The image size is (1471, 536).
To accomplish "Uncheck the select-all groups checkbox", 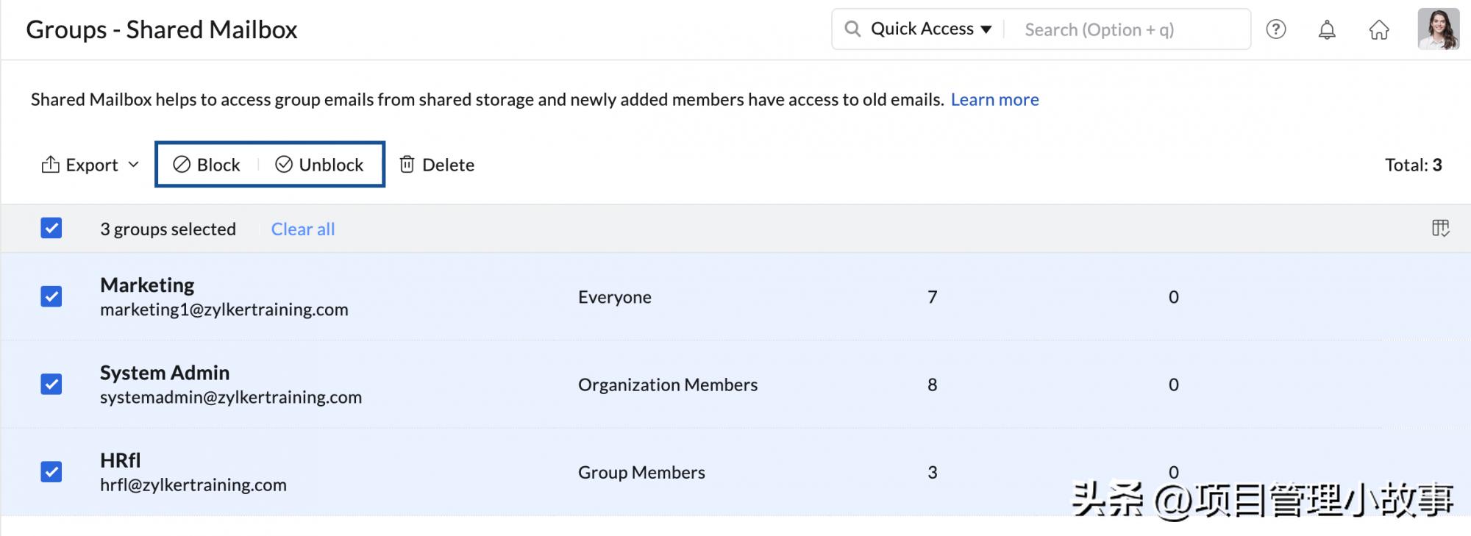I will pyautogui.click(x=51, y=228).
